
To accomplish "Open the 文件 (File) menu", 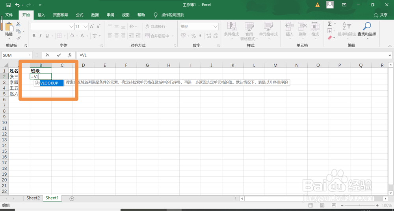I will pyautogui.click(x=9, y=15).
